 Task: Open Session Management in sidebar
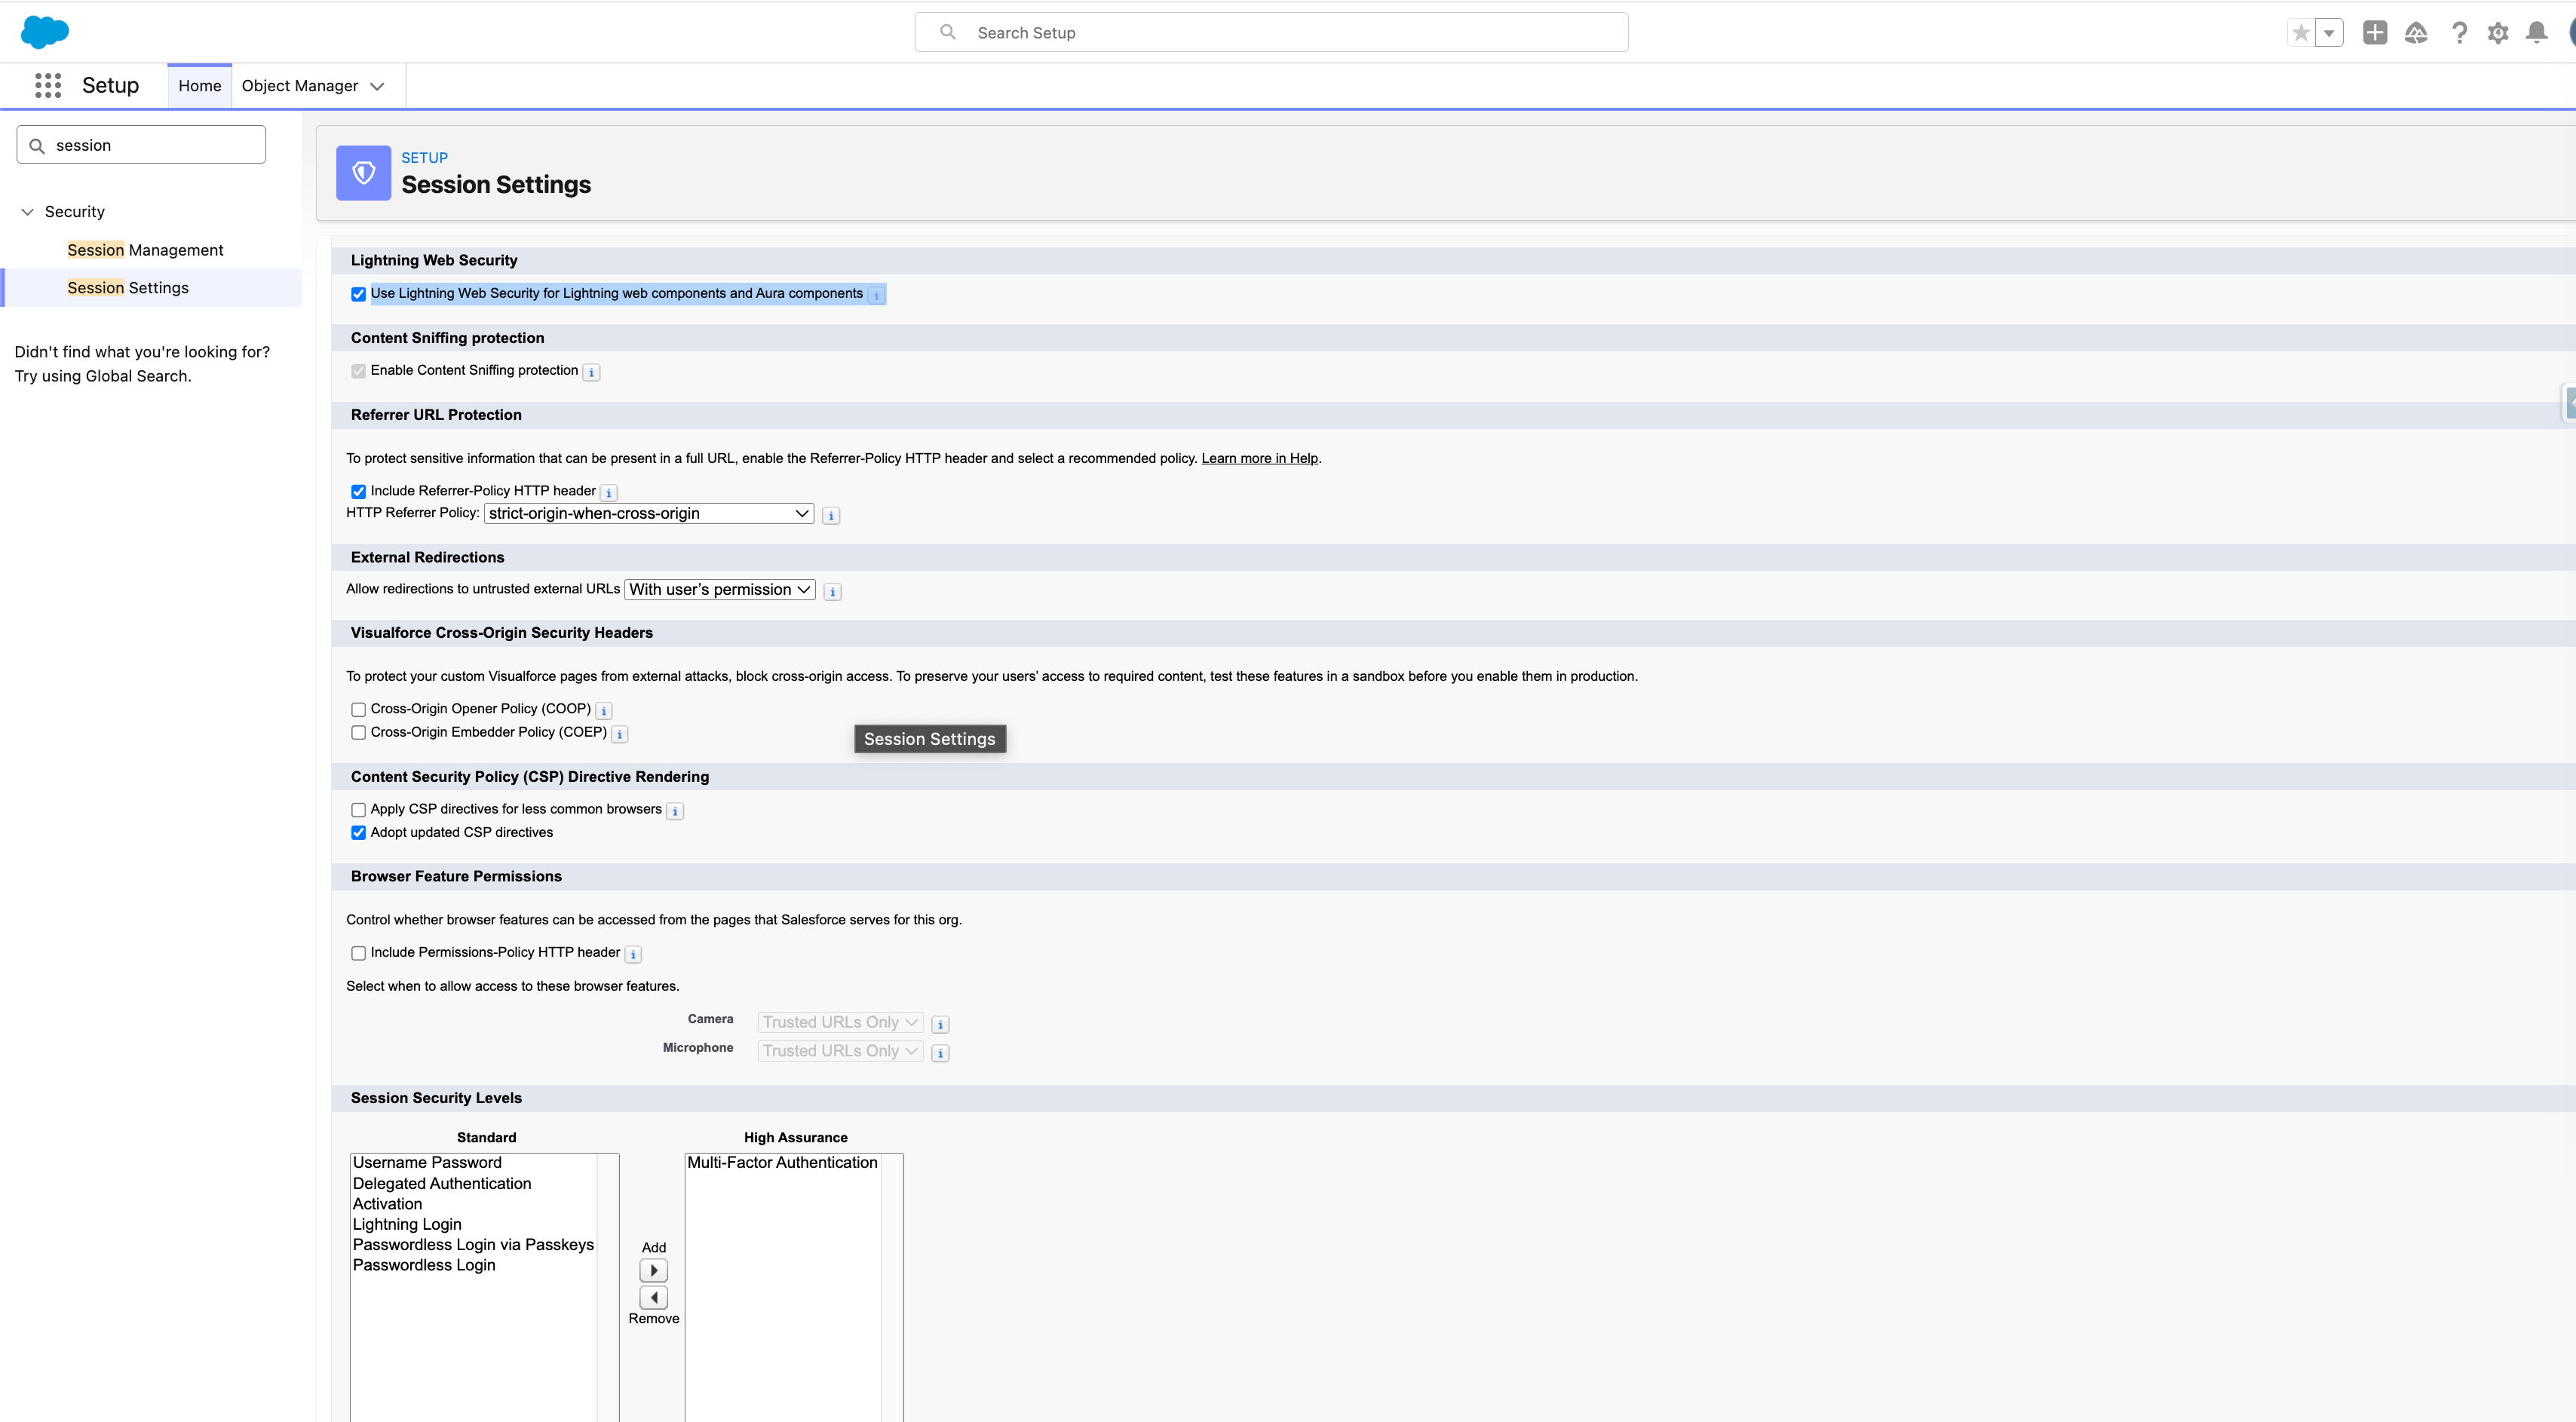point(145,250)
